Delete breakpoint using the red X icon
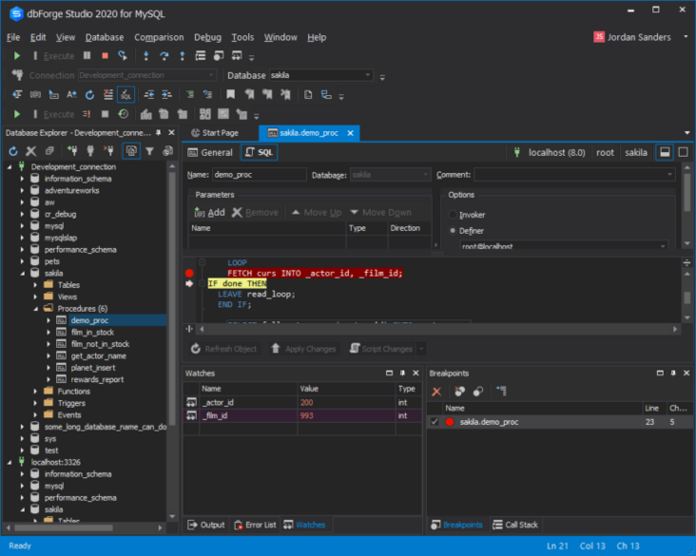The width and height of the screenshot is (696, 556). (x=437, y=392)
